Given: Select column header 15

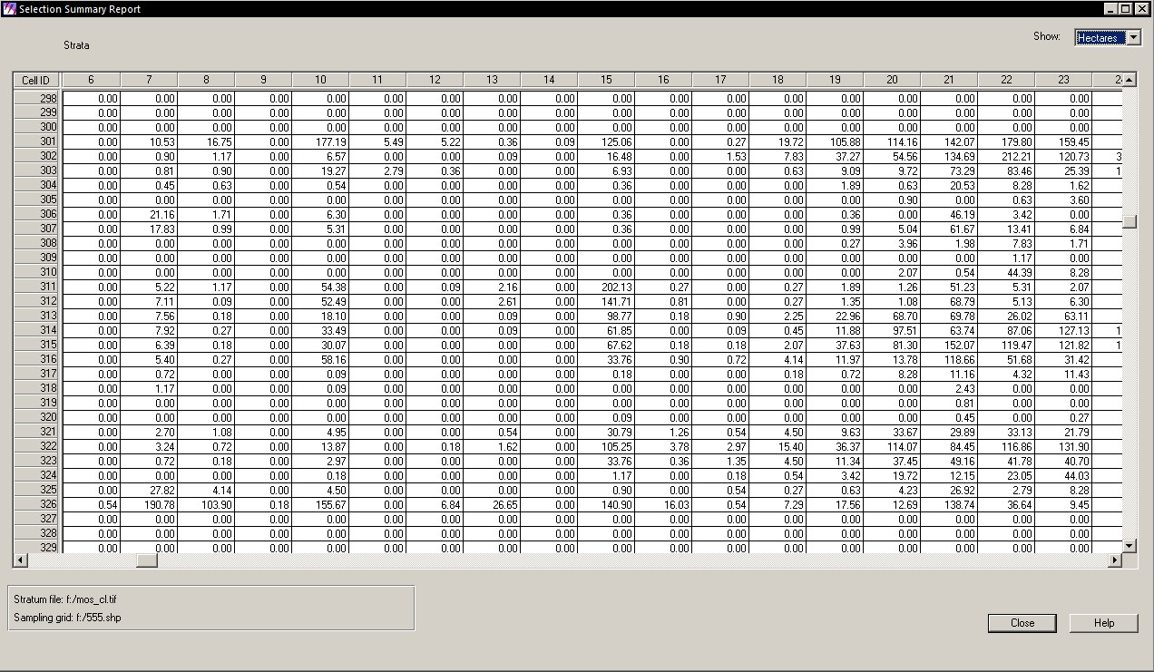Looking at the screenshot, I should point(606,80).
